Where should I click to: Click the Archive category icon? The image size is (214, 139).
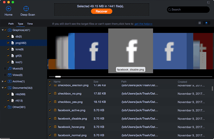click(x=9, y=81)
